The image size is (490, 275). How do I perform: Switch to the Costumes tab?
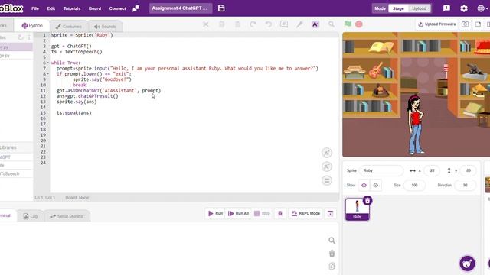pos(68,27)
